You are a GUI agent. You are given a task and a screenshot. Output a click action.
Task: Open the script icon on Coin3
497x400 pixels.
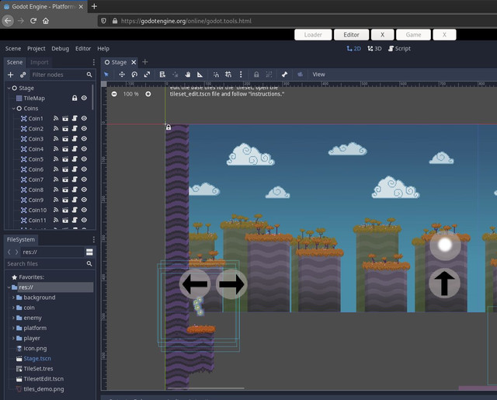tap(75, 139)
